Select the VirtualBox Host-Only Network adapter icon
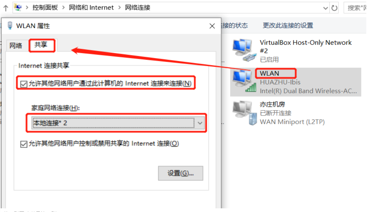This screenshot has width=388, height=212. coord(244,50)
